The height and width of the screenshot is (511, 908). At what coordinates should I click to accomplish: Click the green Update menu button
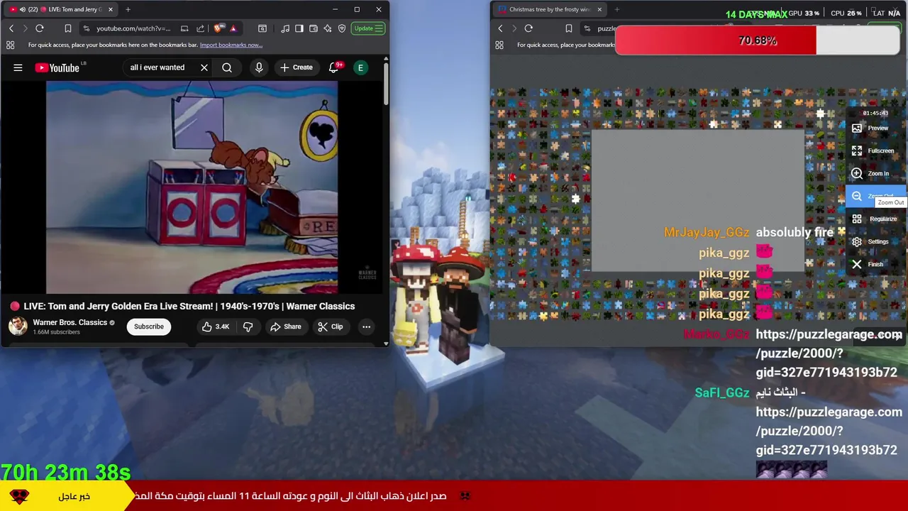[368, 28]
